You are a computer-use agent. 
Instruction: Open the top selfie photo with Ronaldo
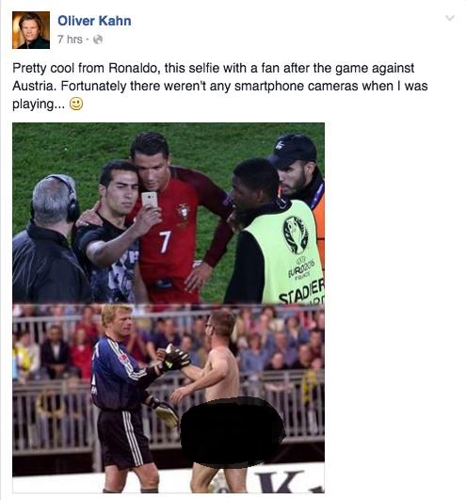pos(169,213)
